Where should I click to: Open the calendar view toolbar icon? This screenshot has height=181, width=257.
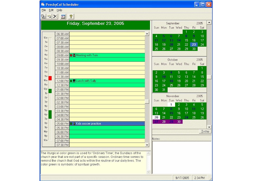[x=63, y=17]
